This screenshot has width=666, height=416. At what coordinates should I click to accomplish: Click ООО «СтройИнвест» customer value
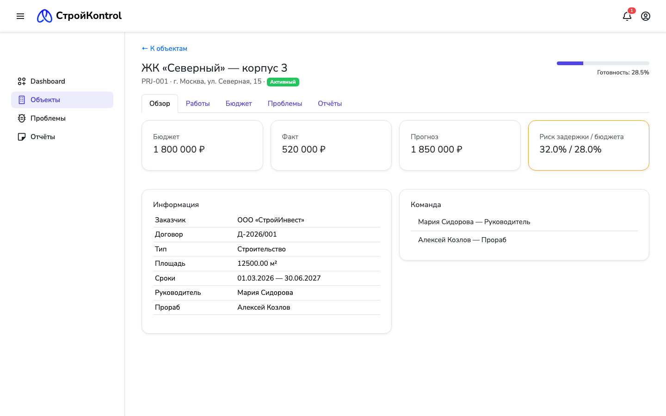[x=271, y=220]
